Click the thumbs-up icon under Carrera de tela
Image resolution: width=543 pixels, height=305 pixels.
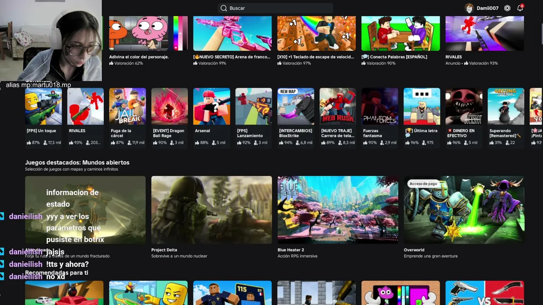(x=323, y=143)
